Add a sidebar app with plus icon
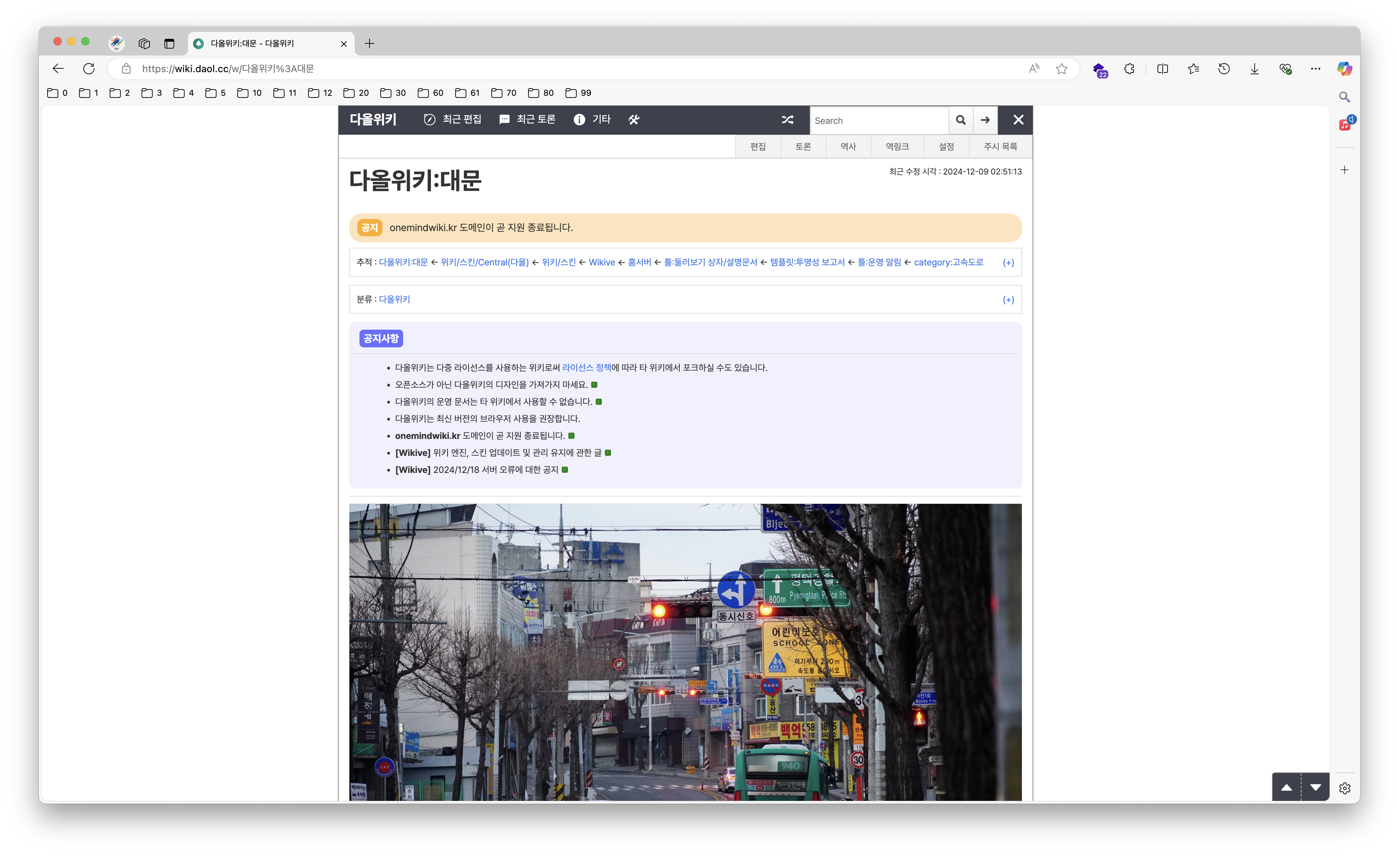 1345,170
